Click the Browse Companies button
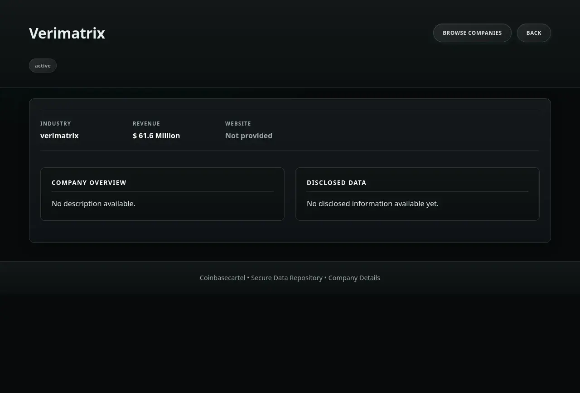The image size is (580, 393). (472, 33)
